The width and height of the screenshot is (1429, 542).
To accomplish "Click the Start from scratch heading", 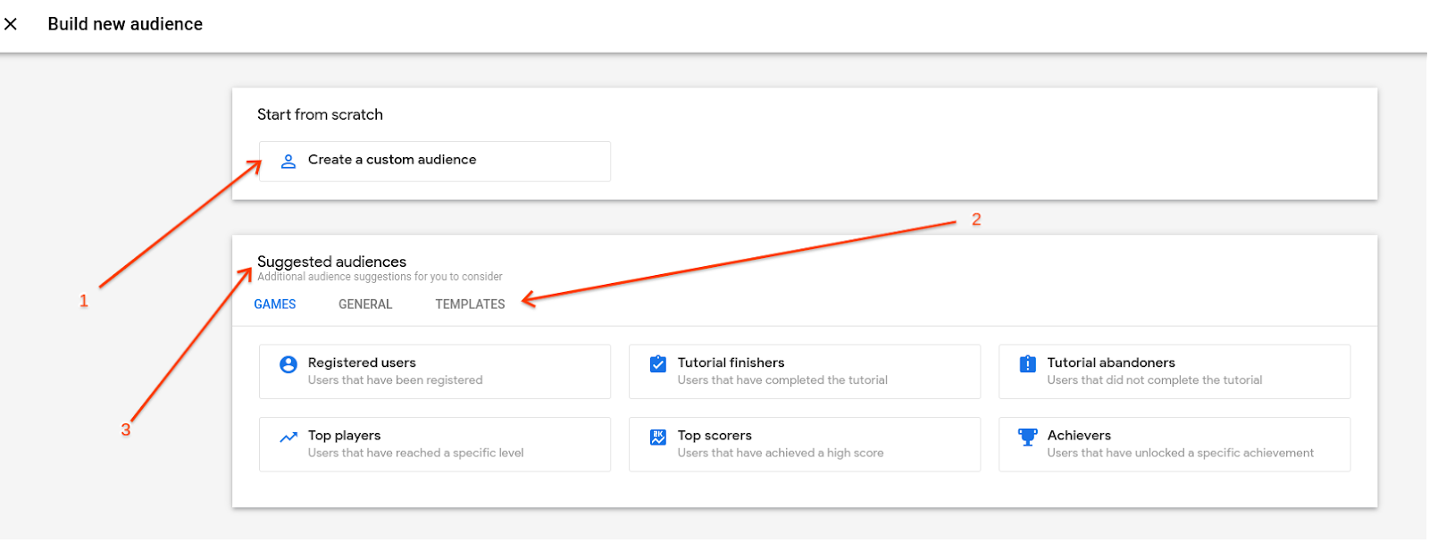I will 320,114.
